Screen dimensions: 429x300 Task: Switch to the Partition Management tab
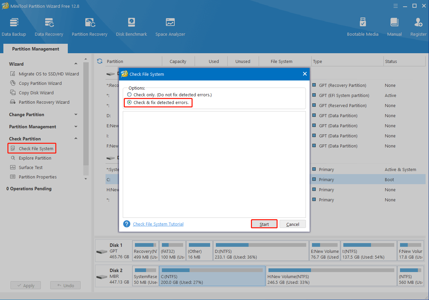pyautogui.click(x=35, y=49)
